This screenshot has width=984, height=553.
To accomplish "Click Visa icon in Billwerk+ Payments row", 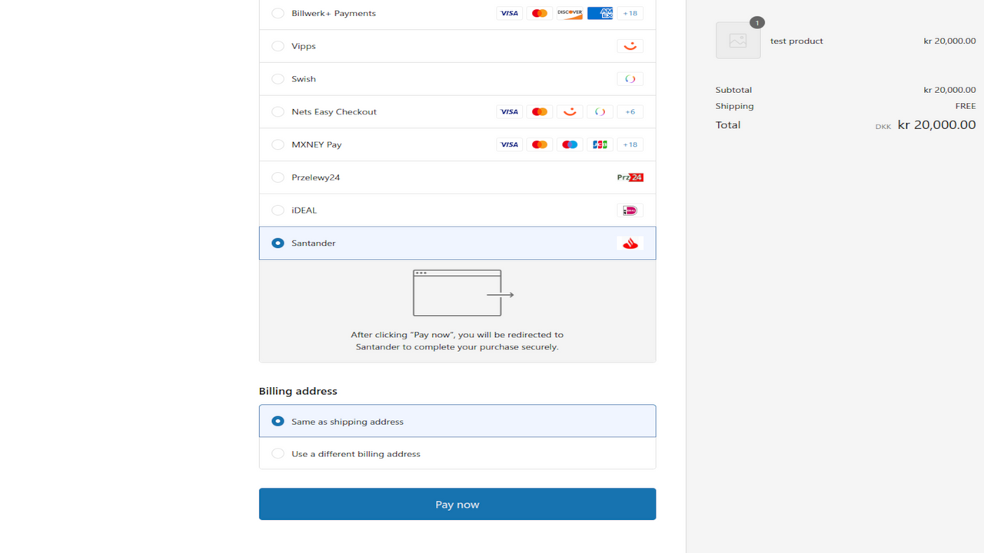I will click(x=509, y=13).
